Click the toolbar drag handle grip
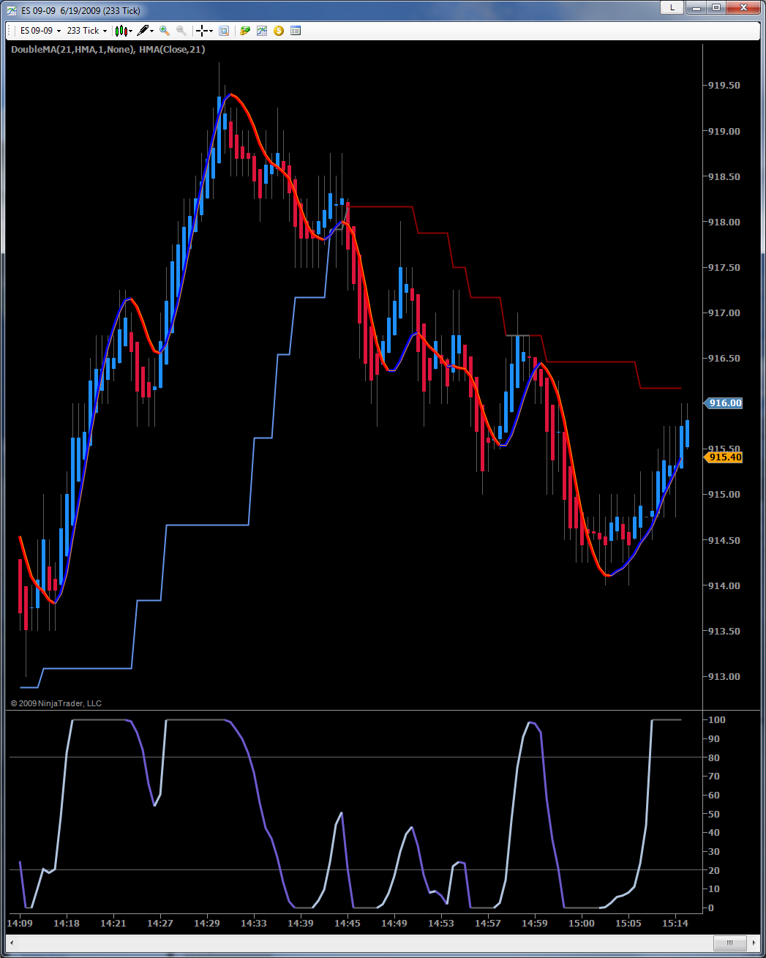766x958 pixels. click(10, 31)
